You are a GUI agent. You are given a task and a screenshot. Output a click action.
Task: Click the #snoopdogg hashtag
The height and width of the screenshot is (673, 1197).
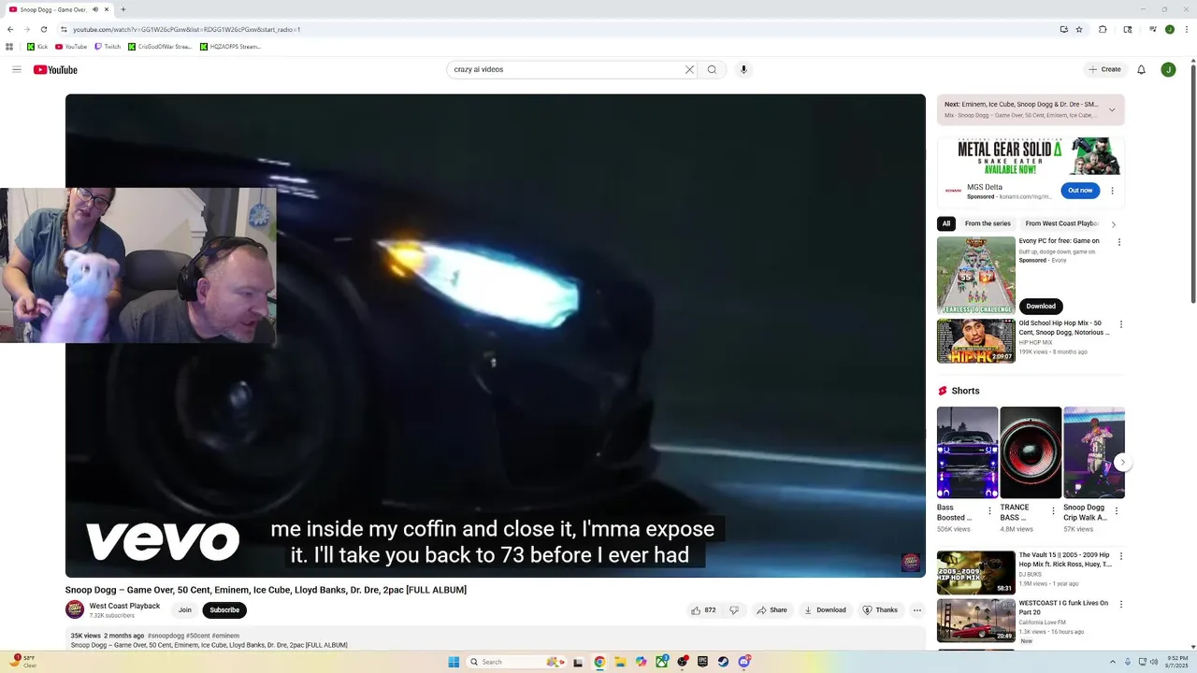166,636
